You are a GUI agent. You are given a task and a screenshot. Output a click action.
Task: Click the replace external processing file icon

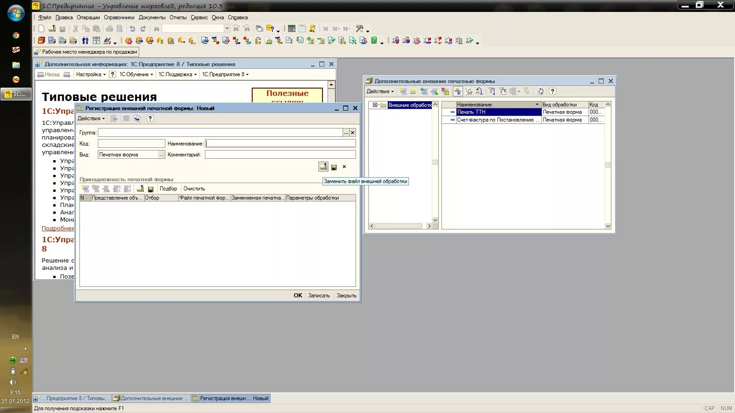pos(323,167)
